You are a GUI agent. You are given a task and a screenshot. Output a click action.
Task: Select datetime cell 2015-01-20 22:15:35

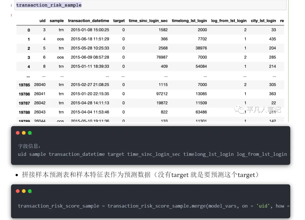coord(90,94)
